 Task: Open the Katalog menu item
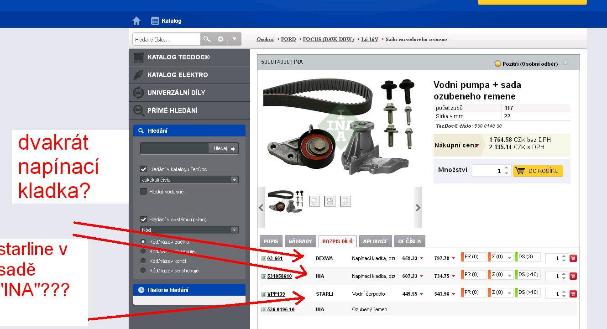(172, 21)
